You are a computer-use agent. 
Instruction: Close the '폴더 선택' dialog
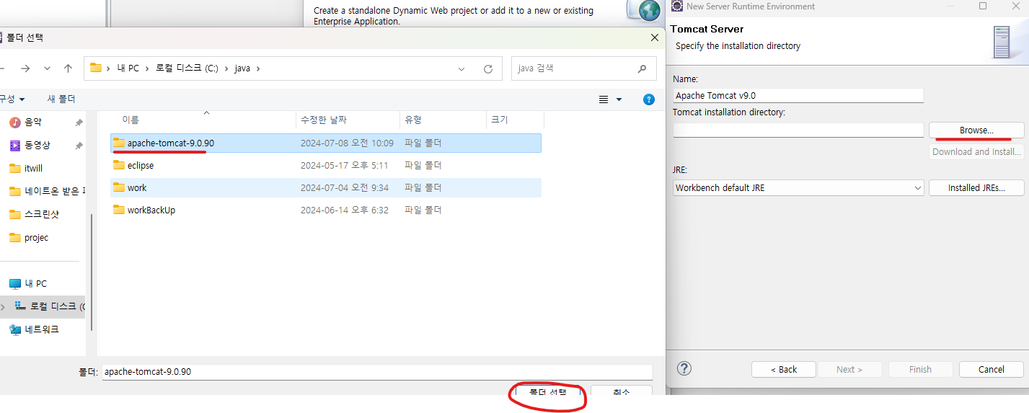[x=655, y=37]
